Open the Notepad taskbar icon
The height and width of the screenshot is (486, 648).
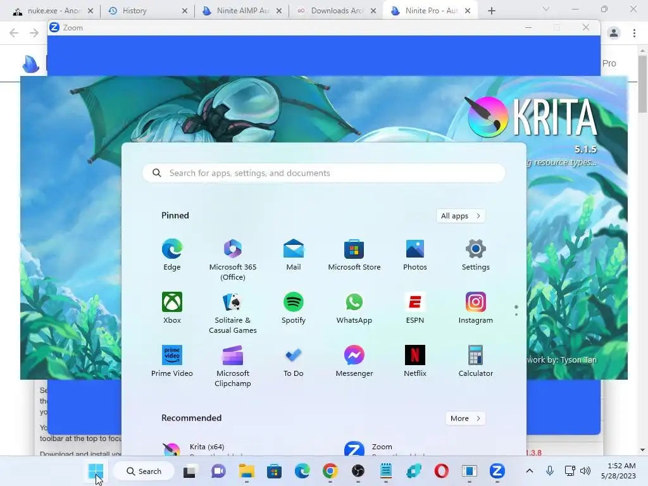point(385,471)
